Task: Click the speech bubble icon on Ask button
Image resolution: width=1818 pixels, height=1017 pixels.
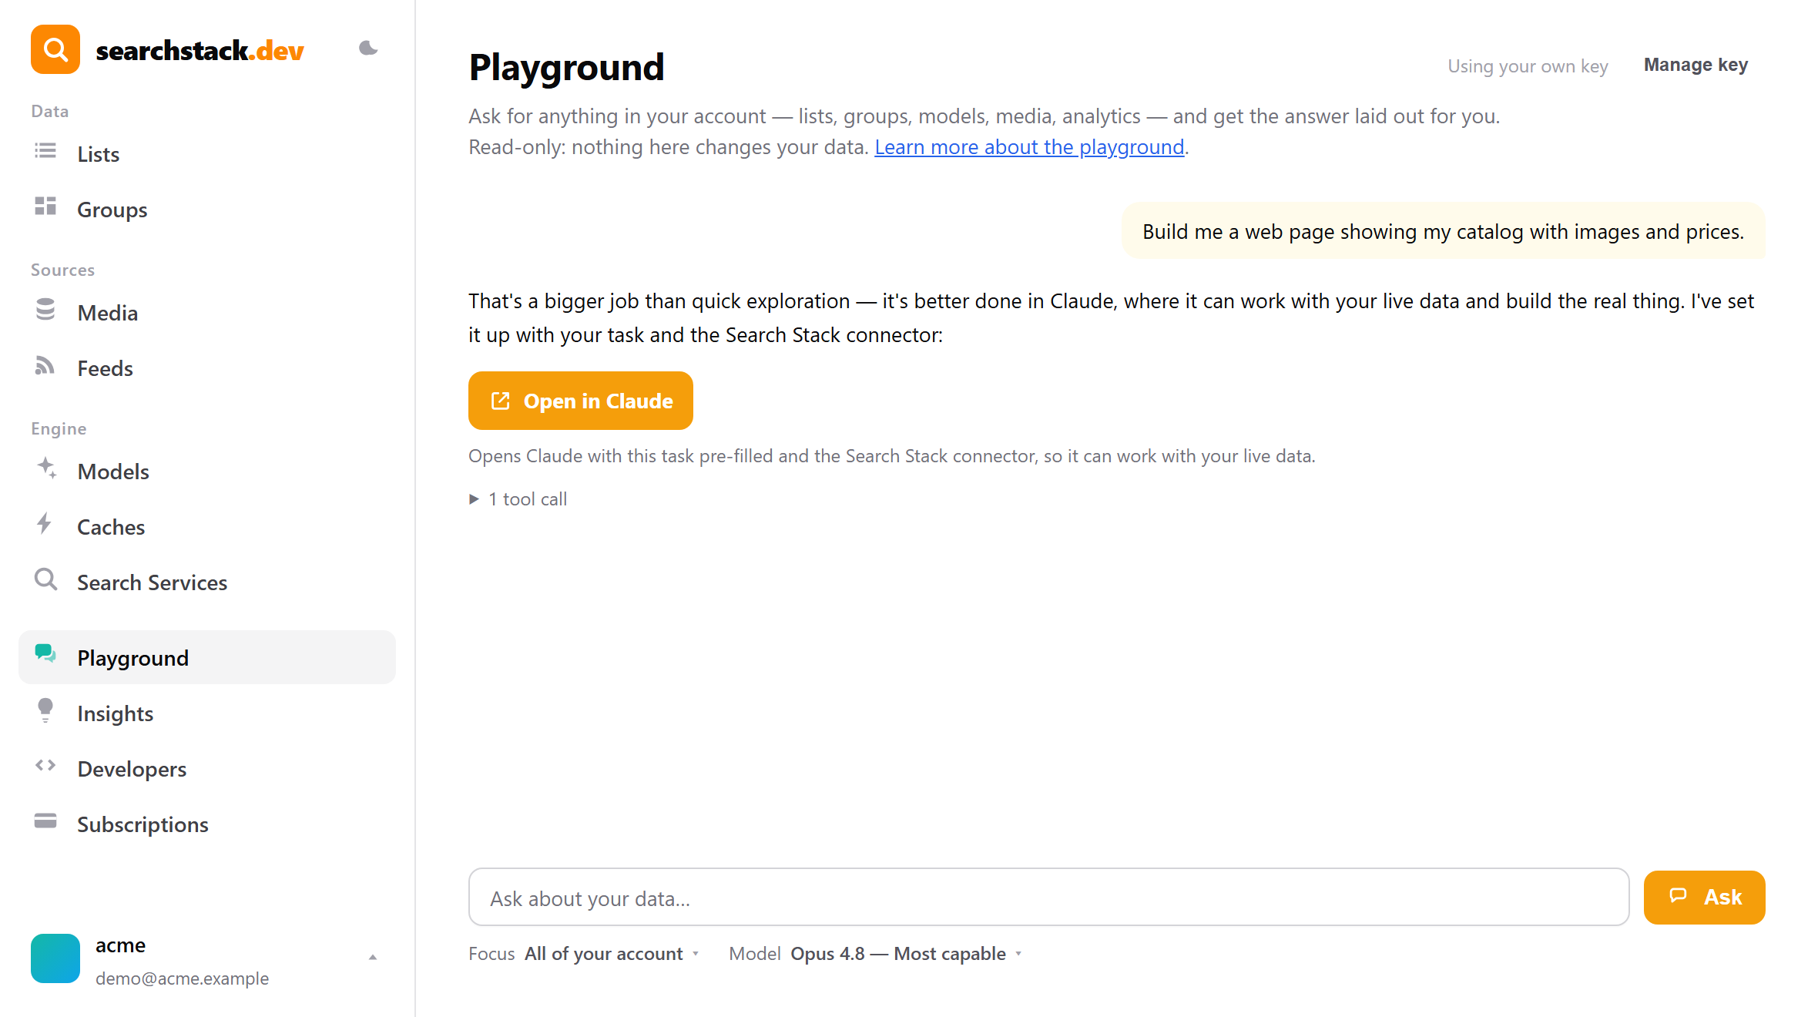Action: pyautogui.click(x=1678, y=896)
